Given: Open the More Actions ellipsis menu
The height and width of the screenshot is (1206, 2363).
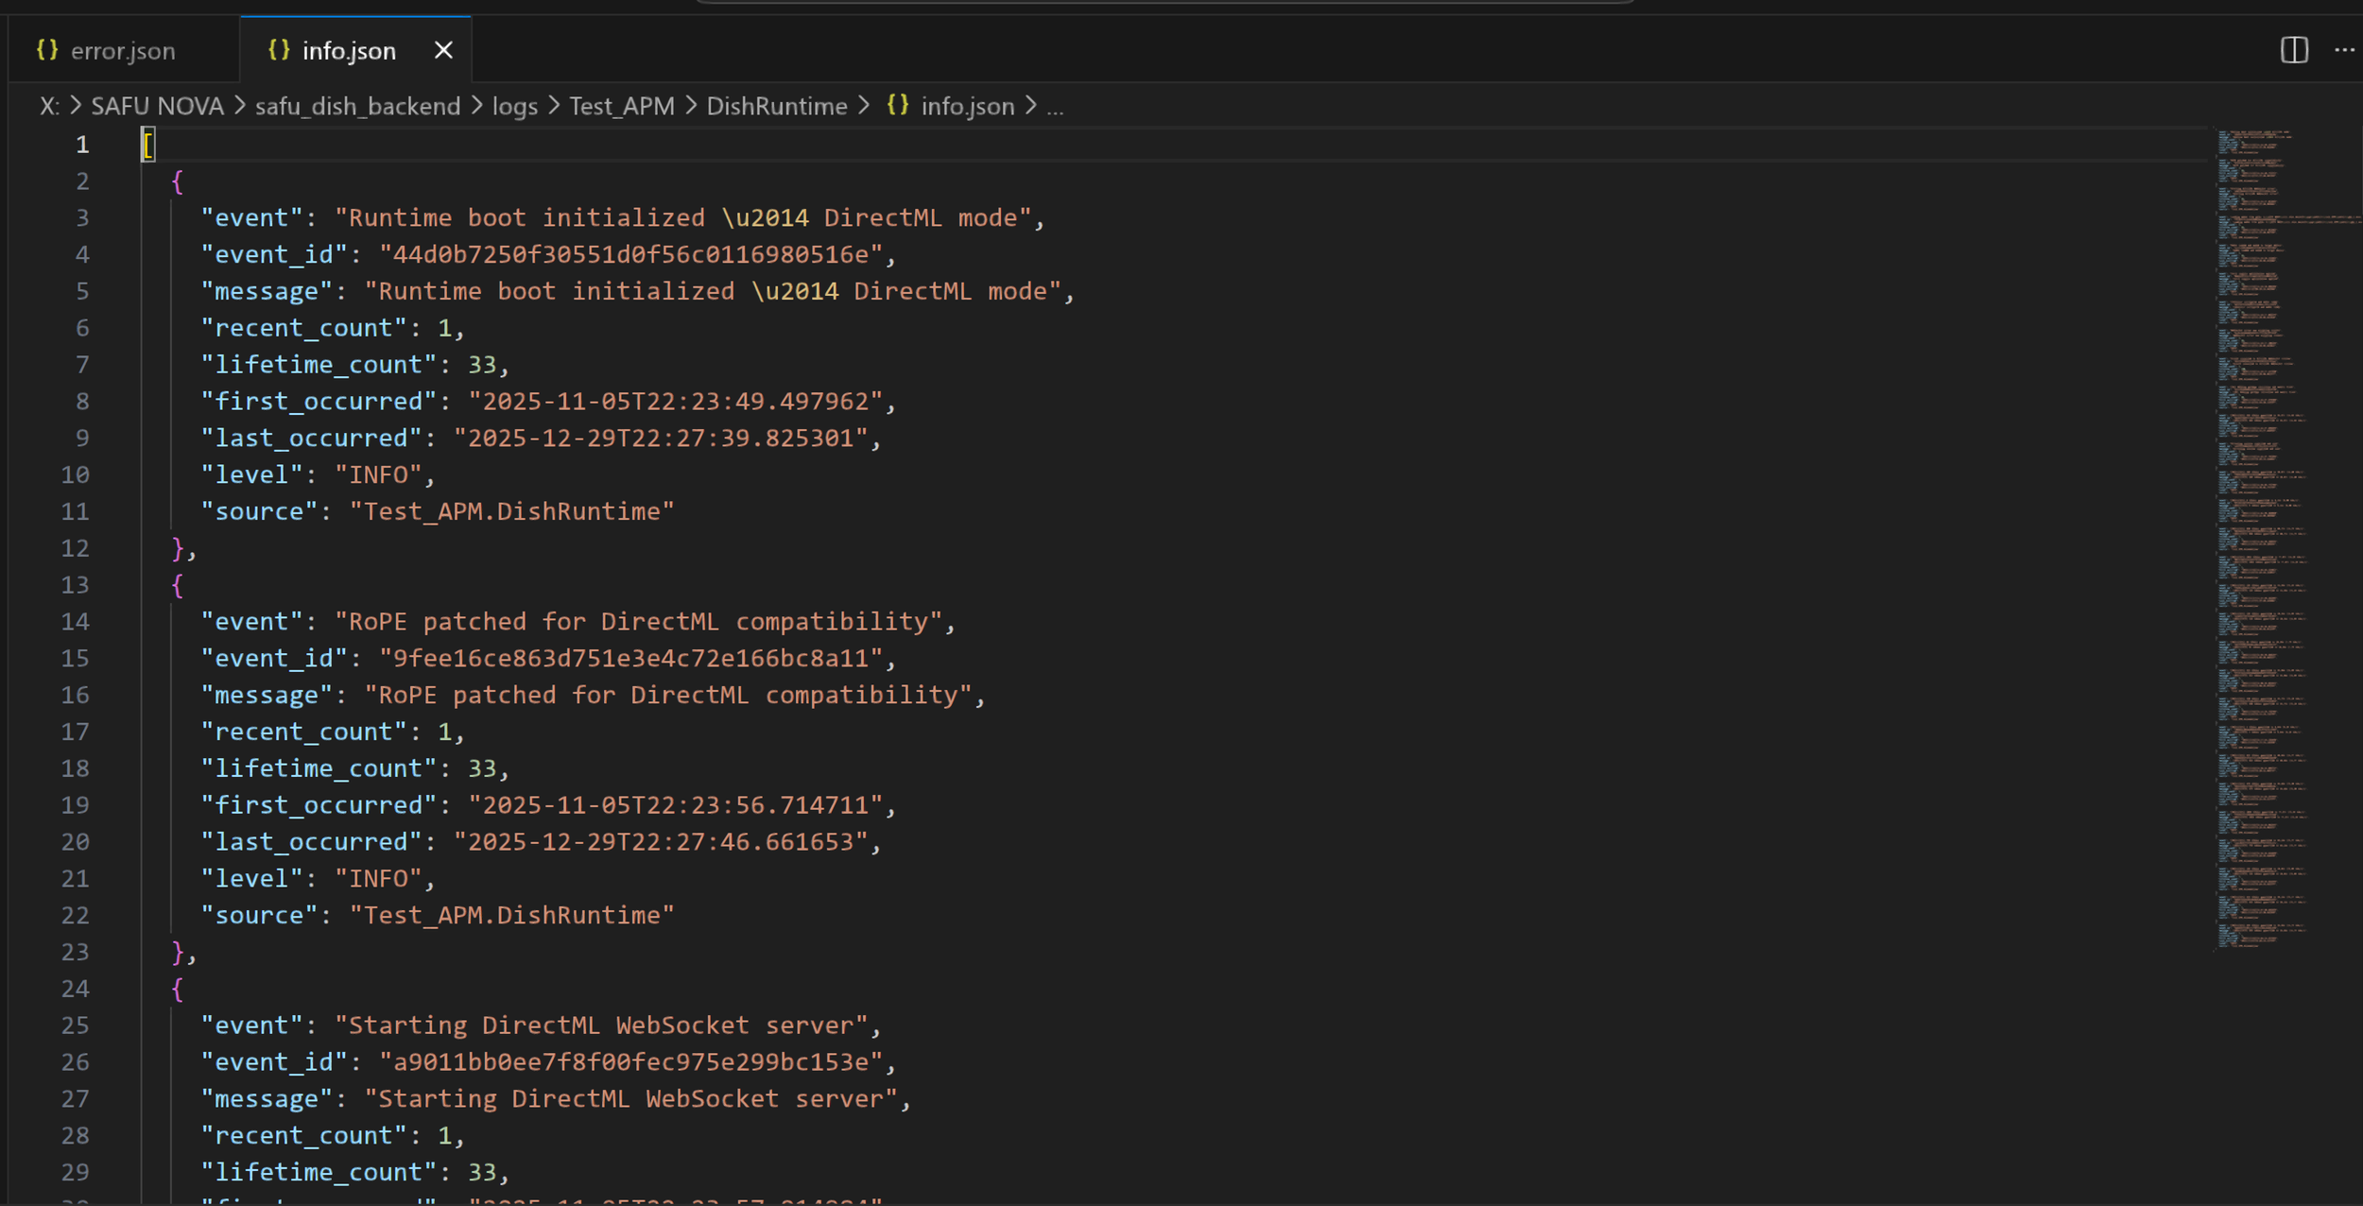Looking at the screenshot, I should 2344,50.
